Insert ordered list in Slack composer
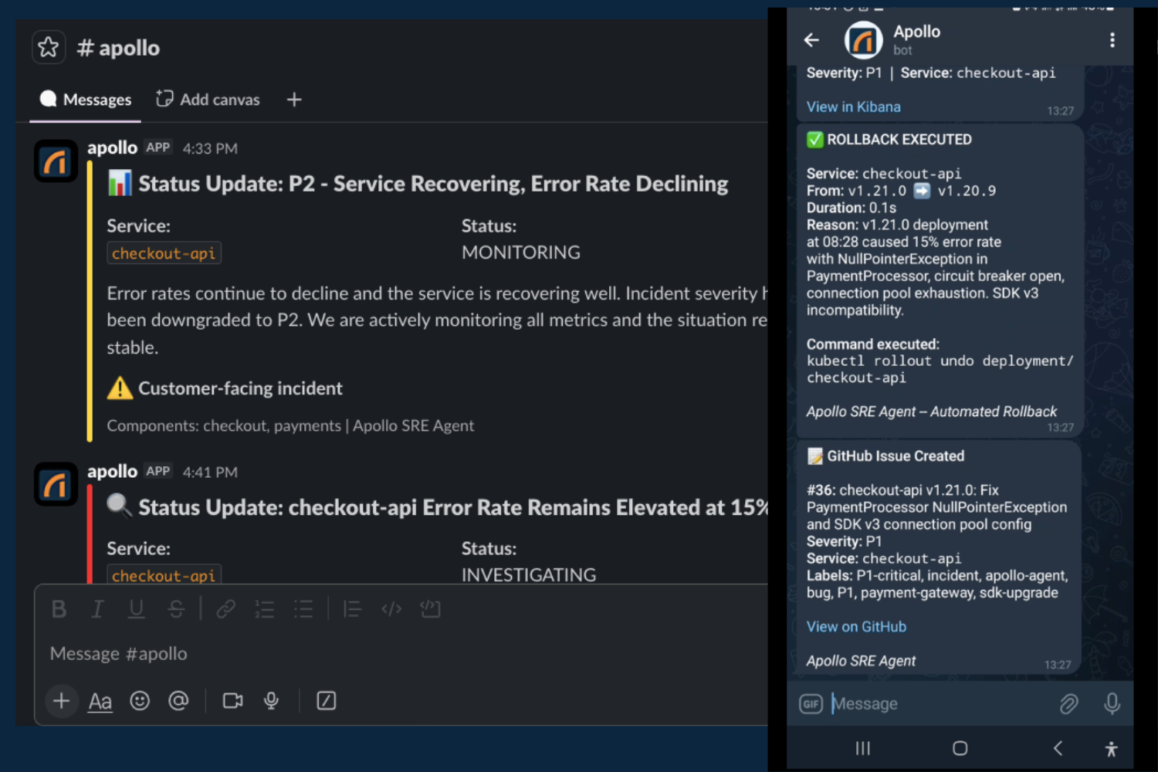The image size is (1158, 772). (x=265, y=609)
